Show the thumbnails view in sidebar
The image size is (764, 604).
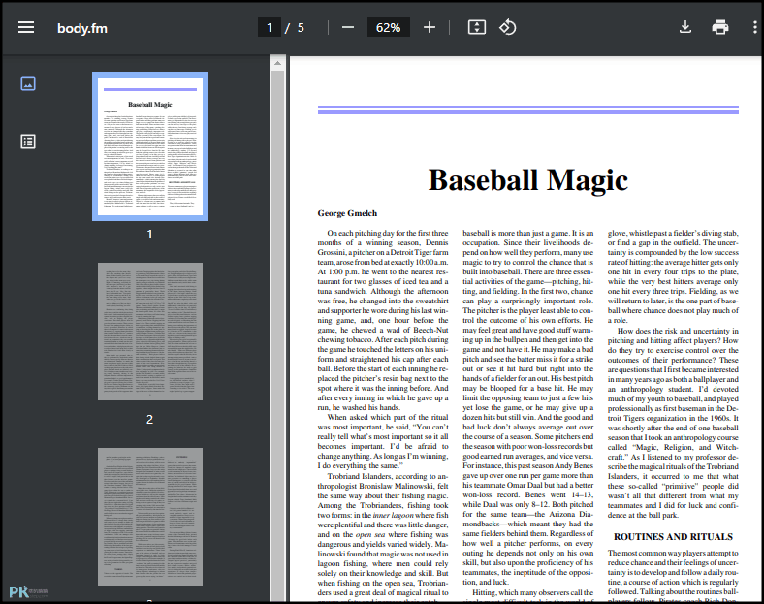tap(28, 83)
